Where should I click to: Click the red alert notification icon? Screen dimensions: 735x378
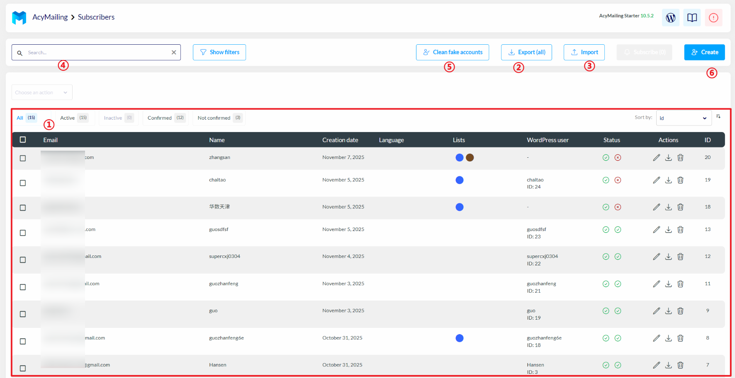(x=713, y=18)
